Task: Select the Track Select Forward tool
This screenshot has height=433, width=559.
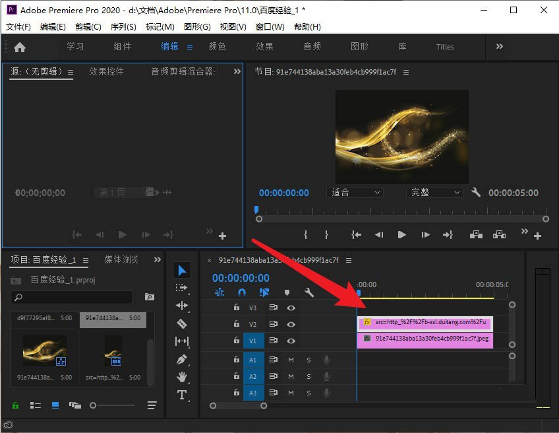Action: click(x=182, y=288)
